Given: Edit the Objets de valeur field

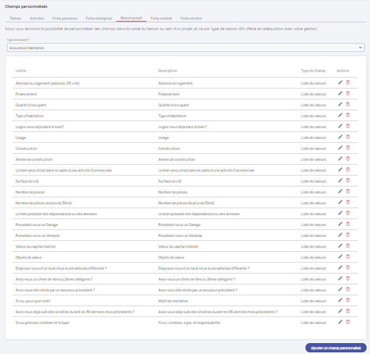Looking at the screenshot, I should click(340, 257).
